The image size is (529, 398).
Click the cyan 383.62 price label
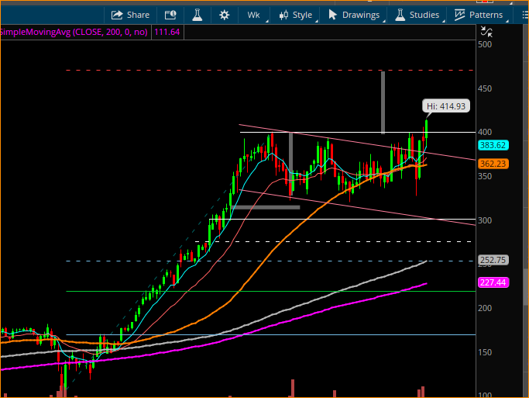click(493, 145)
